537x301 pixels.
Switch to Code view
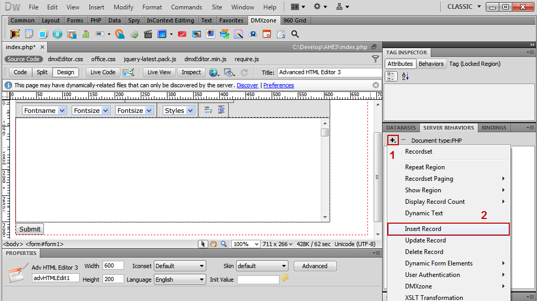point(20,72)
